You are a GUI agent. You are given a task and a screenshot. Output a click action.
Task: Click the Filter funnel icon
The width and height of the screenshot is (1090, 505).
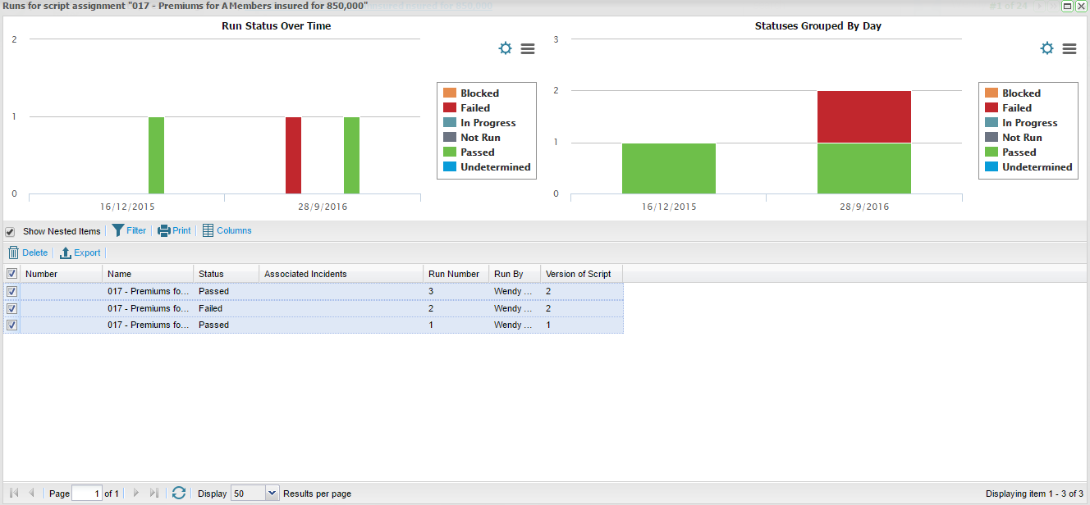[118, 230]
